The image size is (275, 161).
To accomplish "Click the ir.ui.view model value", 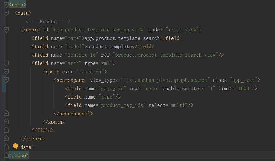I will [182, 30].
